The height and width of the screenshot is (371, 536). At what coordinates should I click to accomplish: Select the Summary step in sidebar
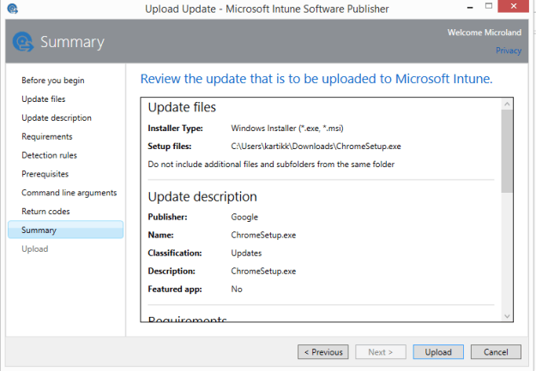[66, 230]
